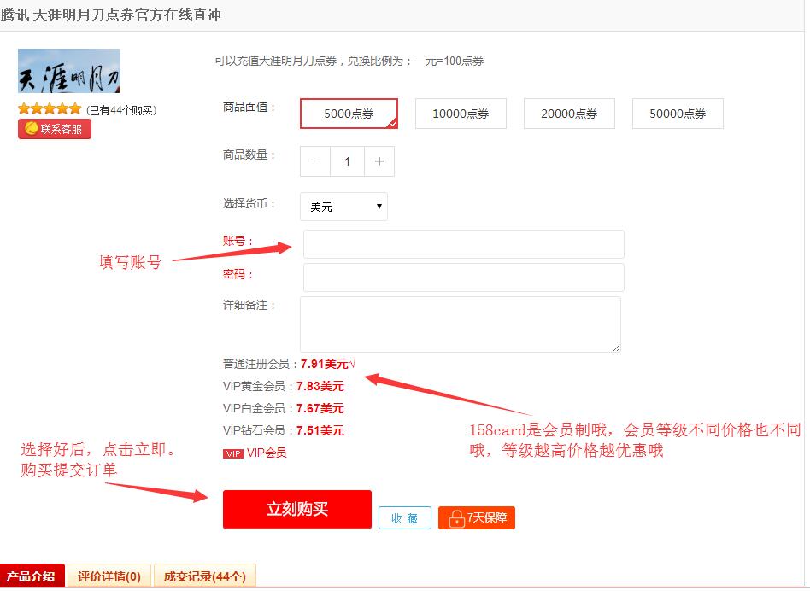Open the 美元 currency dropdown
This screenshot has height=596, width=810.
coord(343,207)
